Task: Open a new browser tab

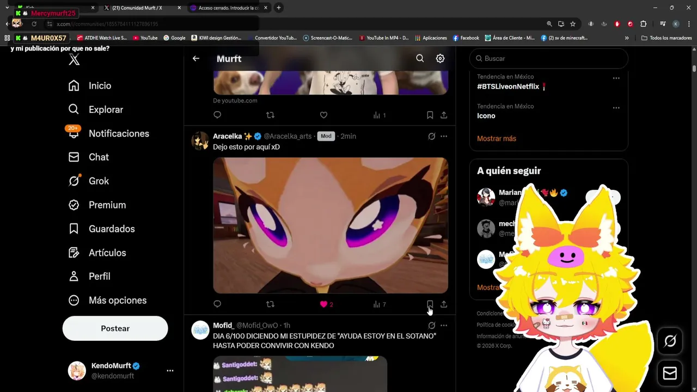Action: [x=278, y=8]
